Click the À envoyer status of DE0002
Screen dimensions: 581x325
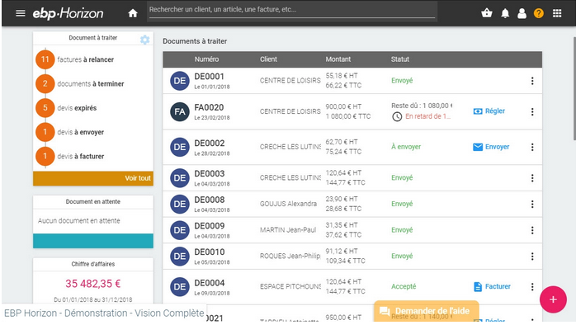pyautogui.click(x=406, y=147)
